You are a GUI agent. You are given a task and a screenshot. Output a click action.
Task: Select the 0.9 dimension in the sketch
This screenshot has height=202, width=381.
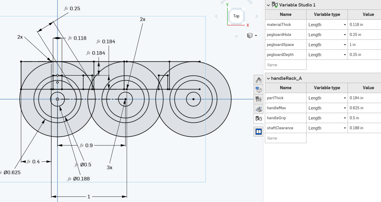89,145
